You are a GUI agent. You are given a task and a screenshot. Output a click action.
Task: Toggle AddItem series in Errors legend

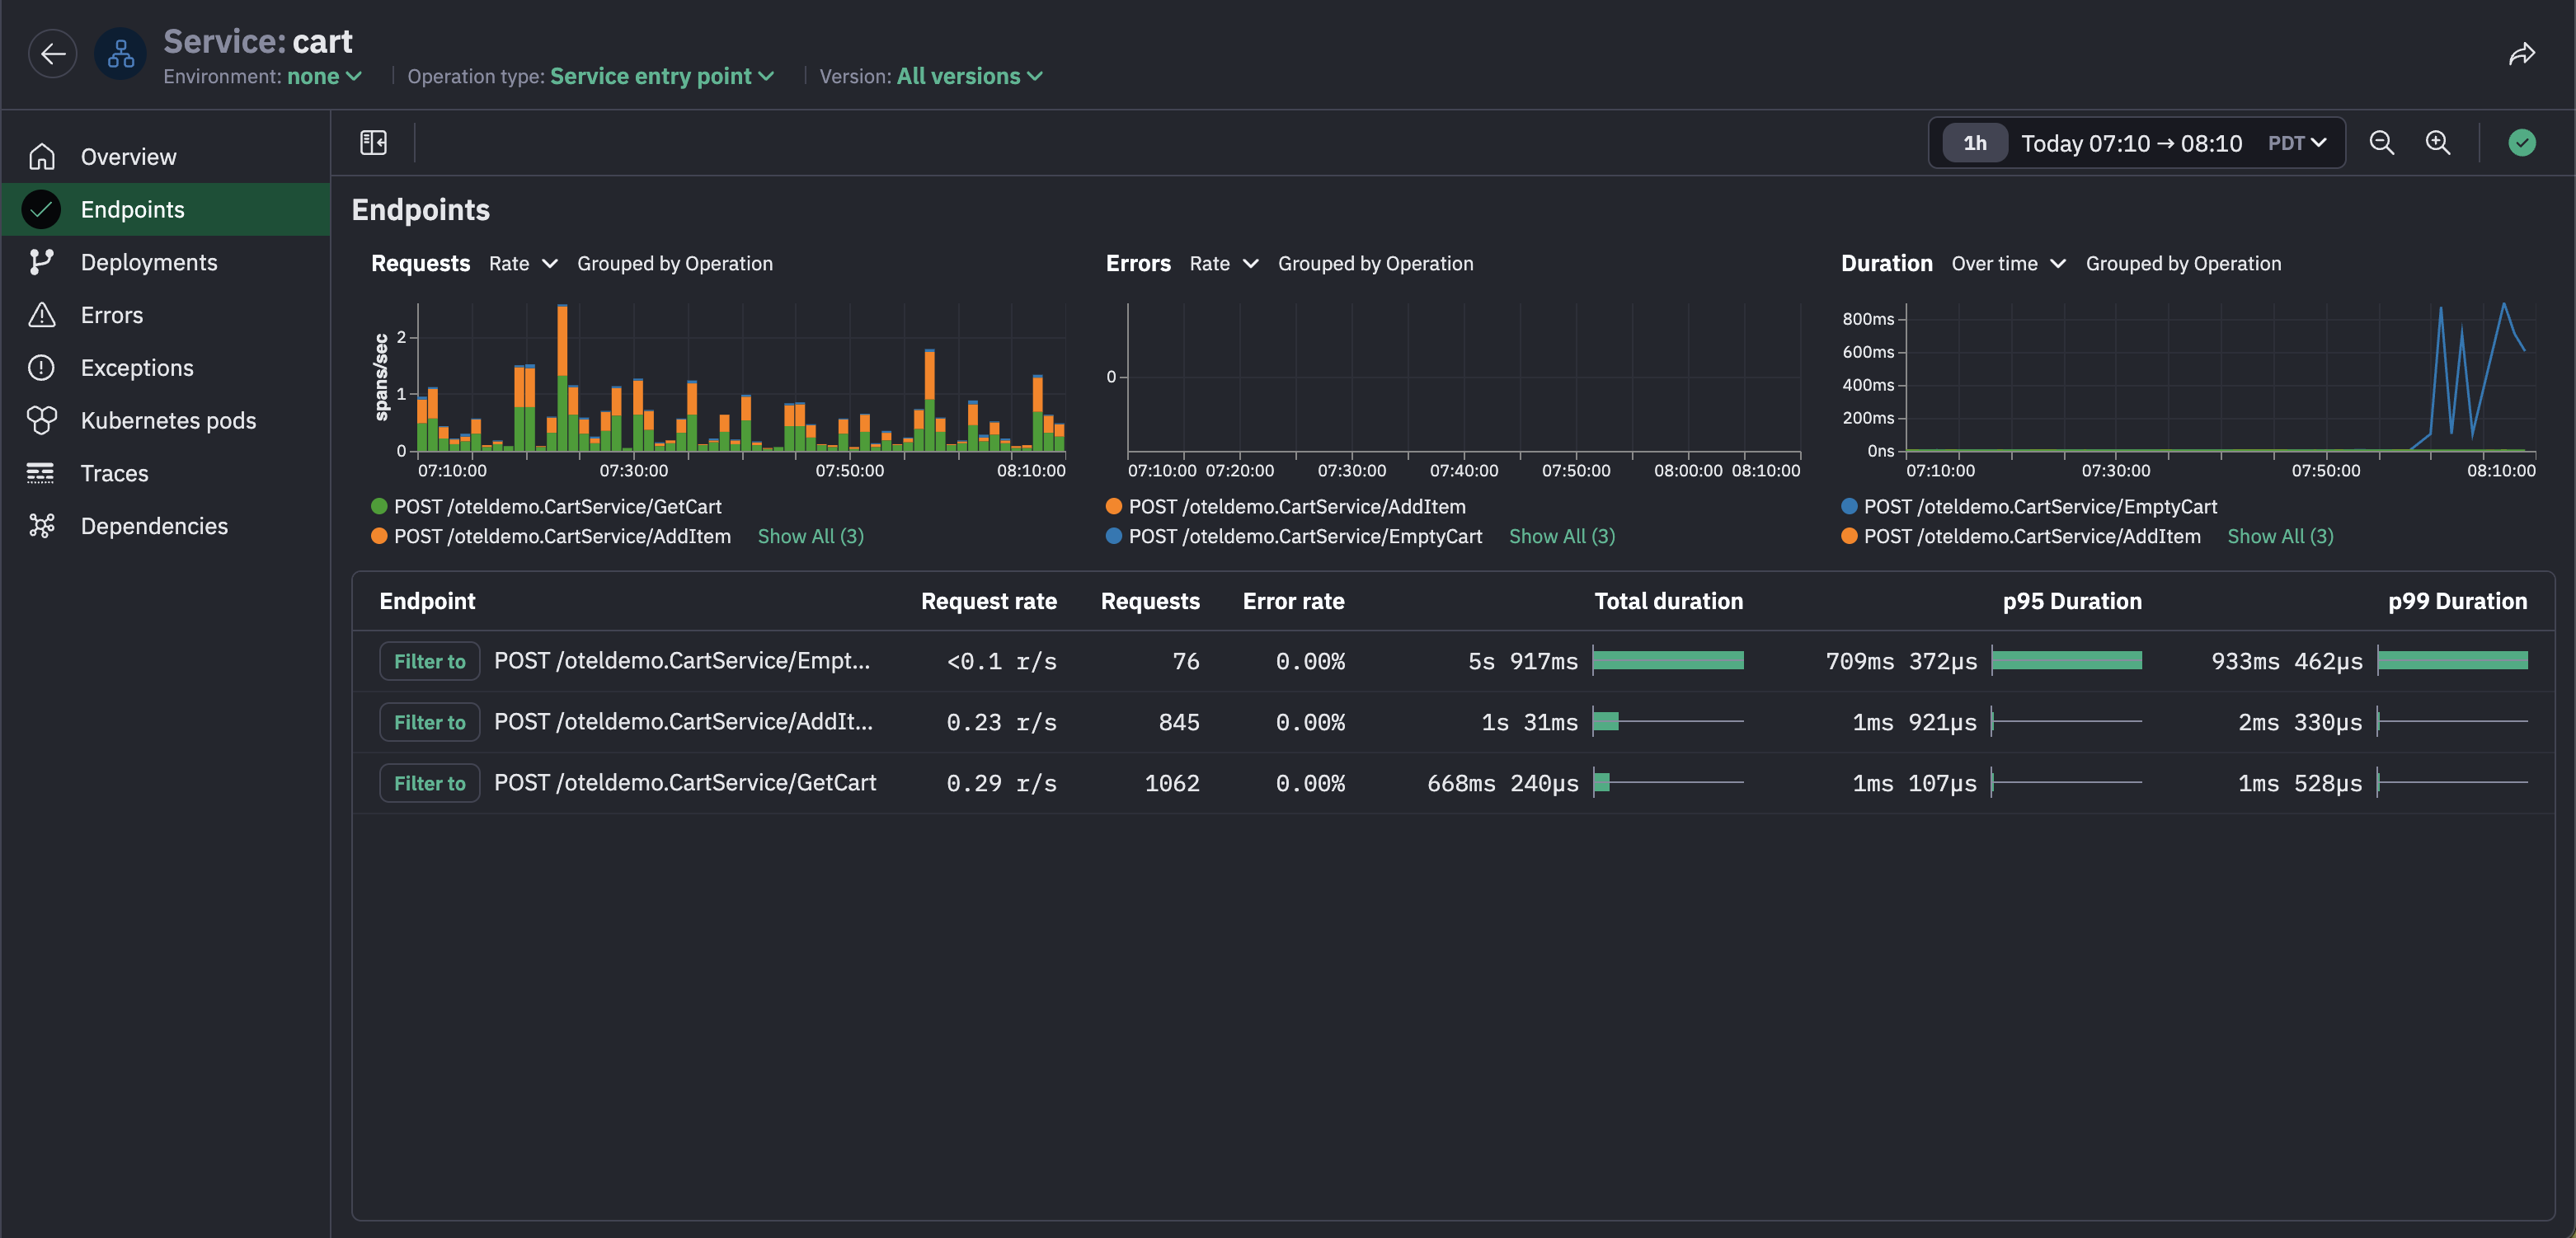pyautogui.click(x=1296, y=507)
